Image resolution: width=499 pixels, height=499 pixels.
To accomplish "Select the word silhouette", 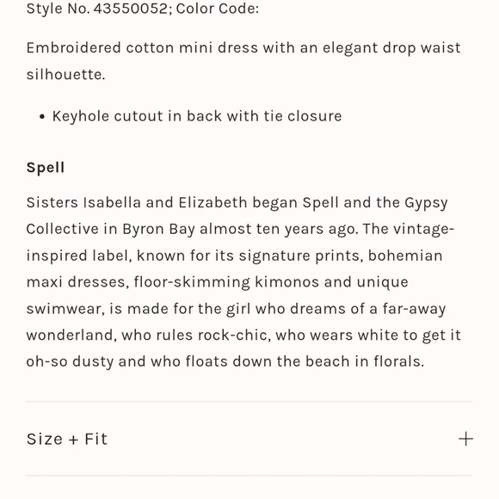I will 65,75.
